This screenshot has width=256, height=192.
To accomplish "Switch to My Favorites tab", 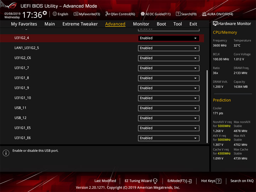I will point(24,24).
